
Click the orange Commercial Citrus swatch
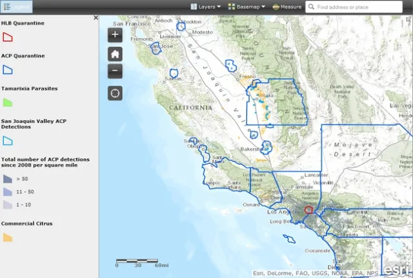point(8,237)
